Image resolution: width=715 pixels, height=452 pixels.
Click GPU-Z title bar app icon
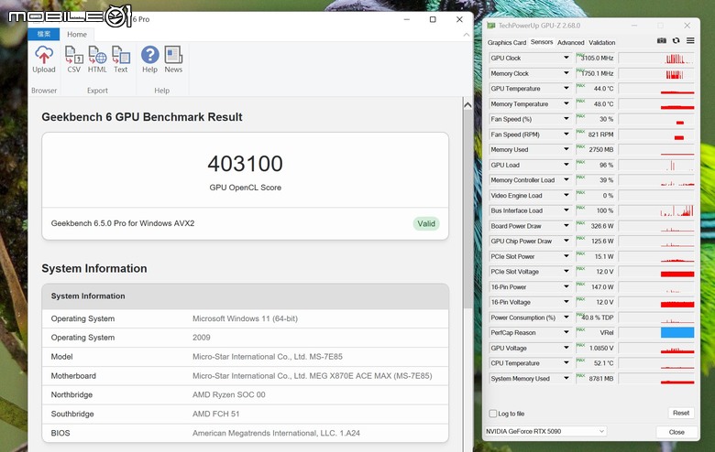pos(490,25)
